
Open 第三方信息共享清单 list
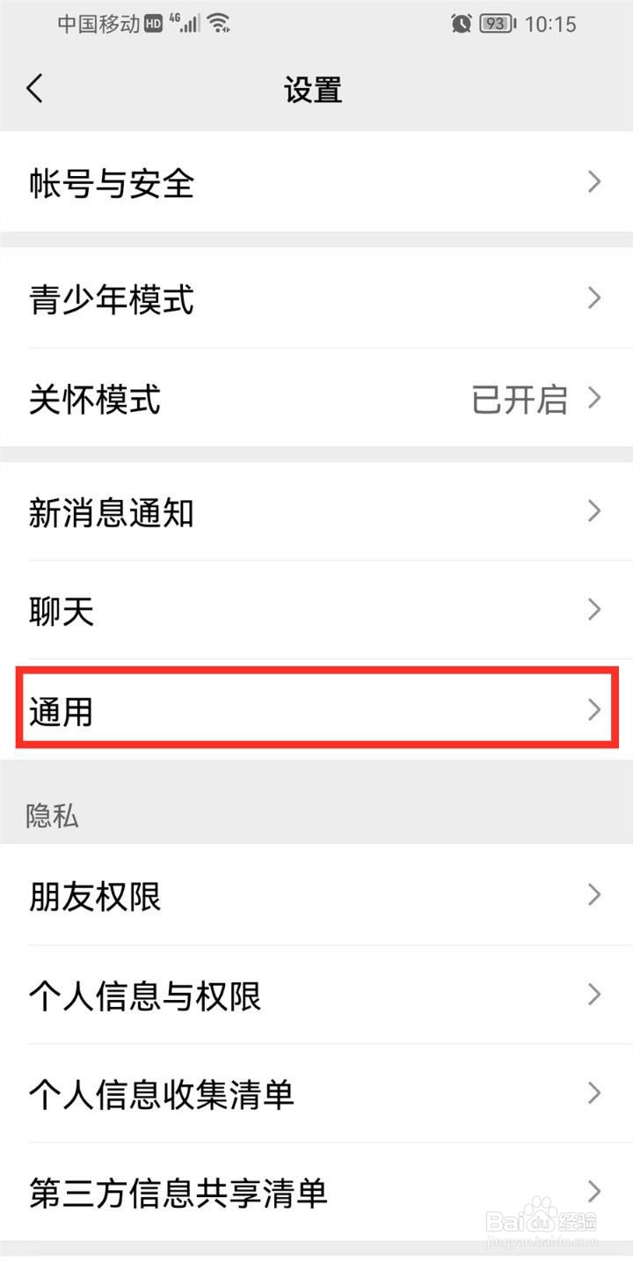(316, 1193)
